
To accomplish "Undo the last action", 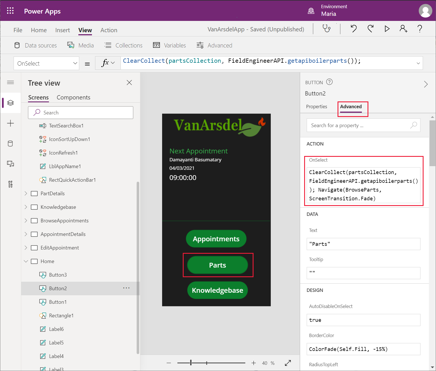I will tap(354, 29).
